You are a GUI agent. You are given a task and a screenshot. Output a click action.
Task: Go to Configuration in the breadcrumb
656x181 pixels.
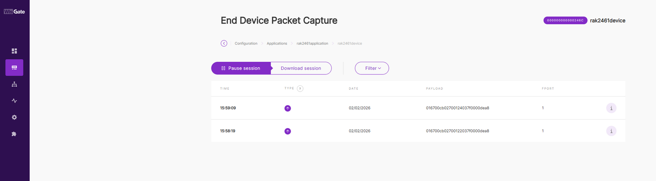click(x=246, y=43)
